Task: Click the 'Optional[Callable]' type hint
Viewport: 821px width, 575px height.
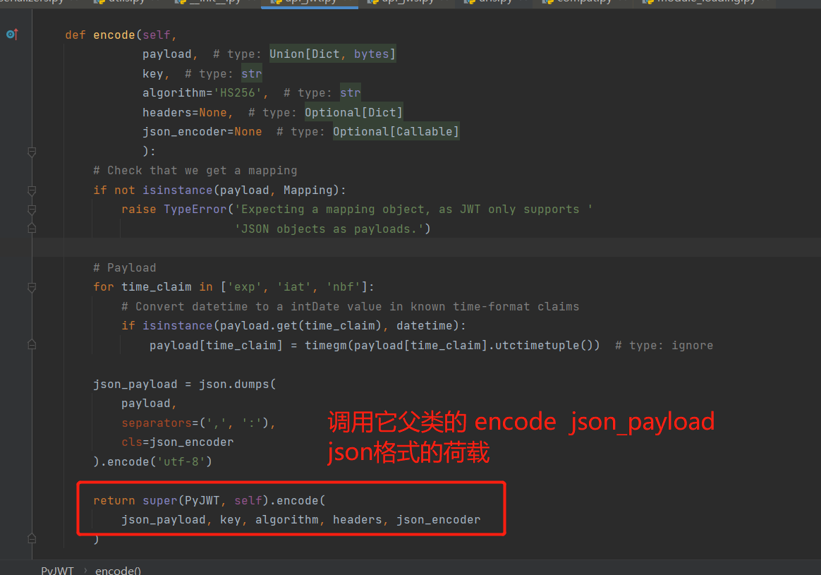Action: [396, 131]
